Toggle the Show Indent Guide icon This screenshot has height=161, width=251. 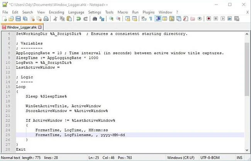click(158, 19)
